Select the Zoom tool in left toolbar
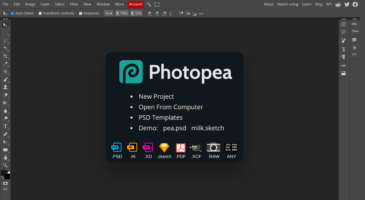Image resolution: width=365 pixels, height=200 pixels. [x=5, y=165]
